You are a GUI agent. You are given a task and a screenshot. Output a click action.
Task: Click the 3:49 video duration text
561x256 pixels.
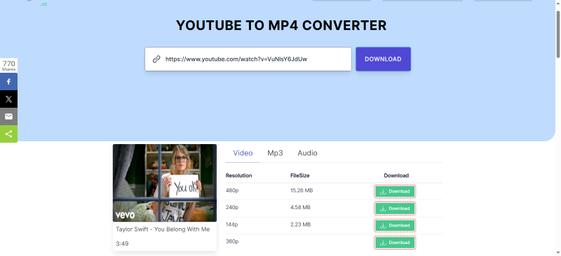coord(122,244)
